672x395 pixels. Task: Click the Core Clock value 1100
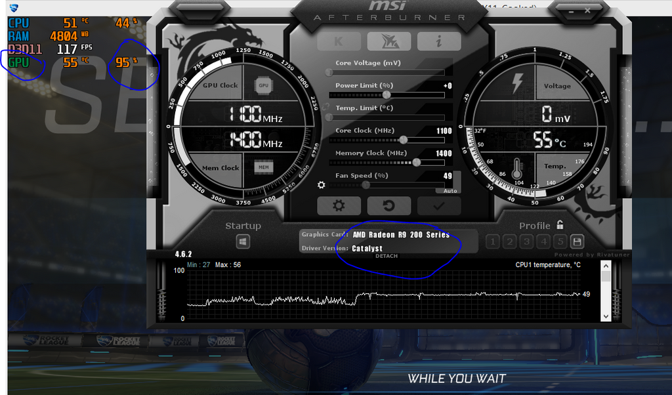pos(444,131)
